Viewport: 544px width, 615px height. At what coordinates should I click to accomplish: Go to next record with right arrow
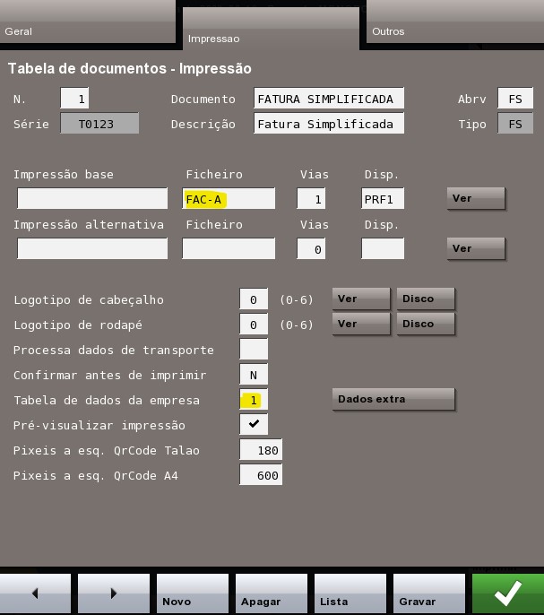click(x=113, y=593)
